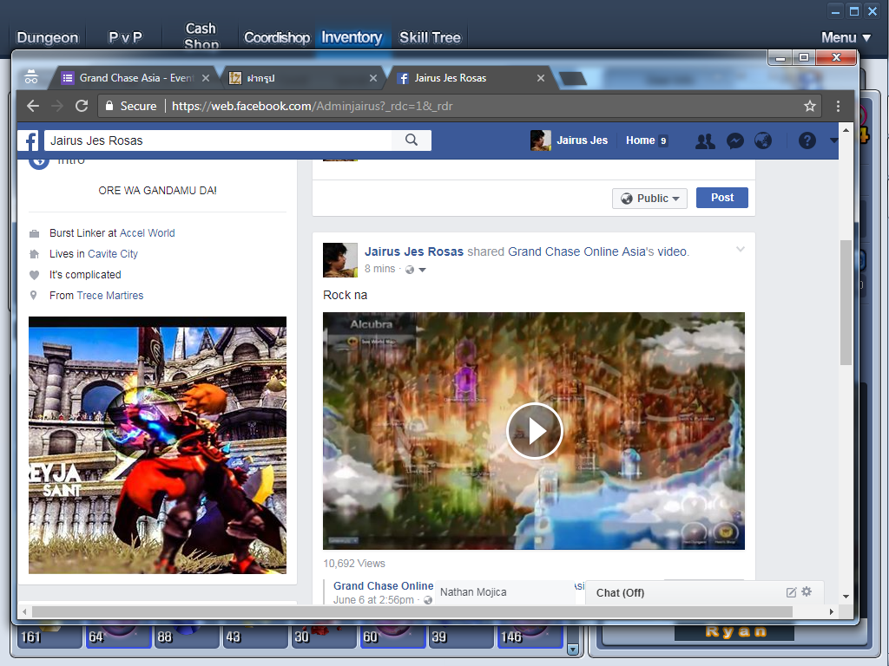The image size is (889, 666).
Task: Click the 10,692 Views text
Action: tap(354, 564)
